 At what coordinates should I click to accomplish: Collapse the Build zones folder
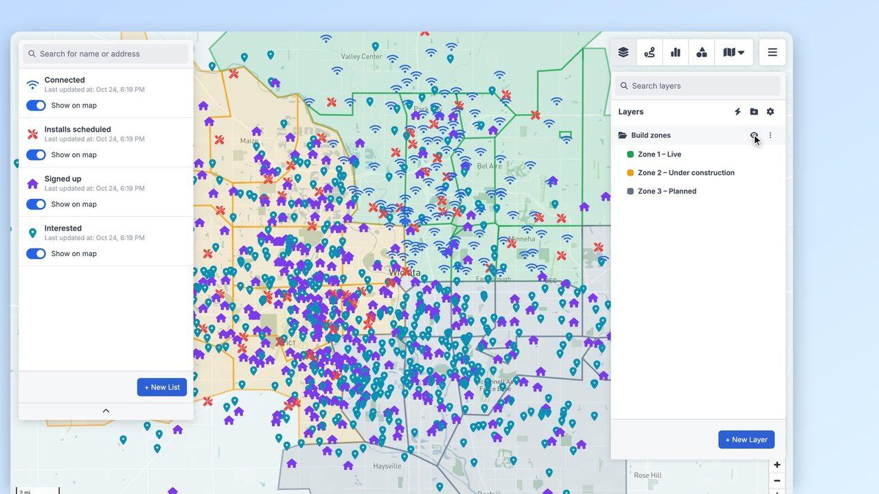tap(623, 135)
